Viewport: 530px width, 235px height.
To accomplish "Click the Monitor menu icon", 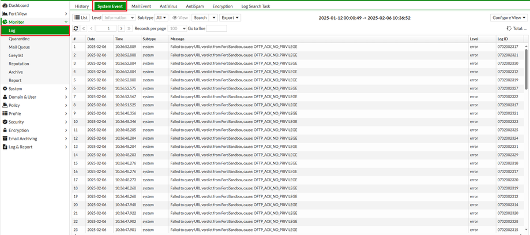I will pos(5,22).
